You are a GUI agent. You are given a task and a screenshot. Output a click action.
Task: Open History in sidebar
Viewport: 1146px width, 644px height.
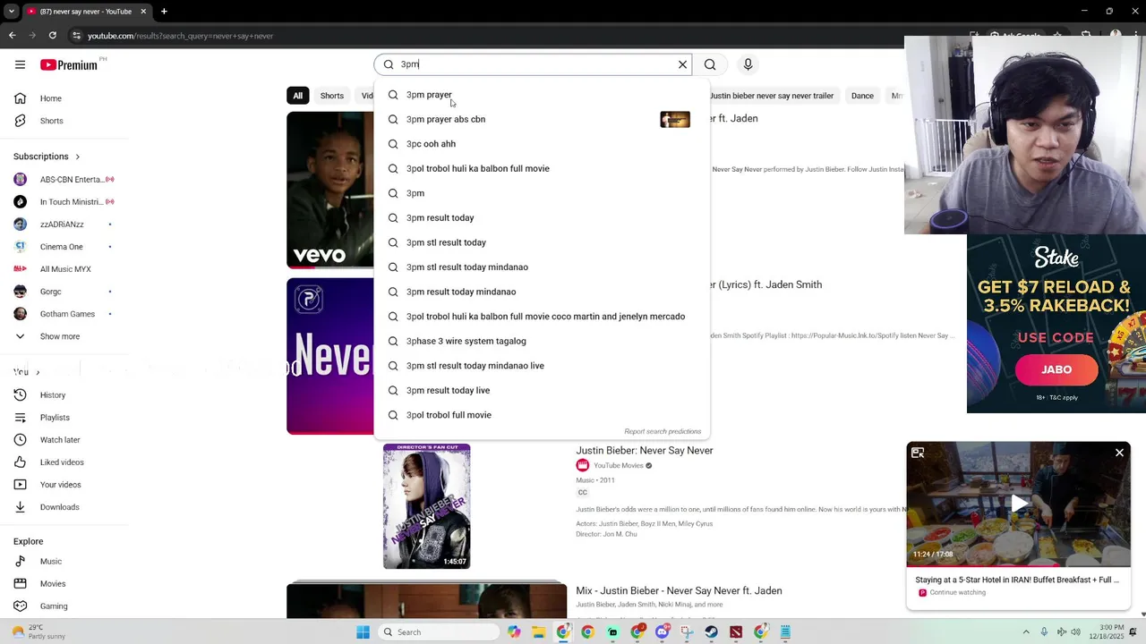click(52, 395)
